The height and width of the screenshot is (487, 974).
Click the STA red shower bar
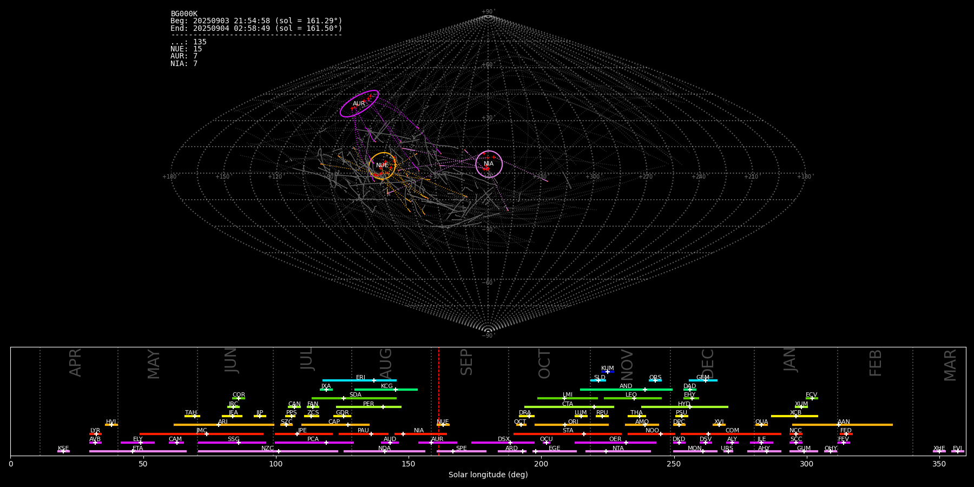(x=568, y=433)
